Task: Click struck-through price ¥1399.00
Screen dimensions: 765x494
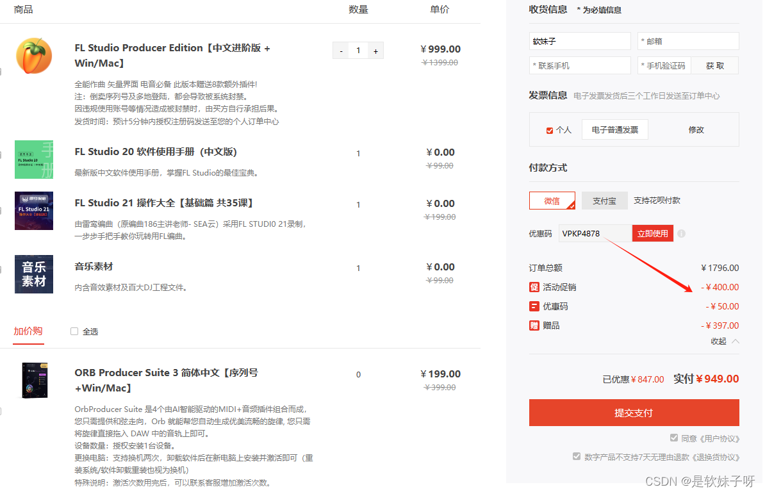Action: [x=440, y=62]
